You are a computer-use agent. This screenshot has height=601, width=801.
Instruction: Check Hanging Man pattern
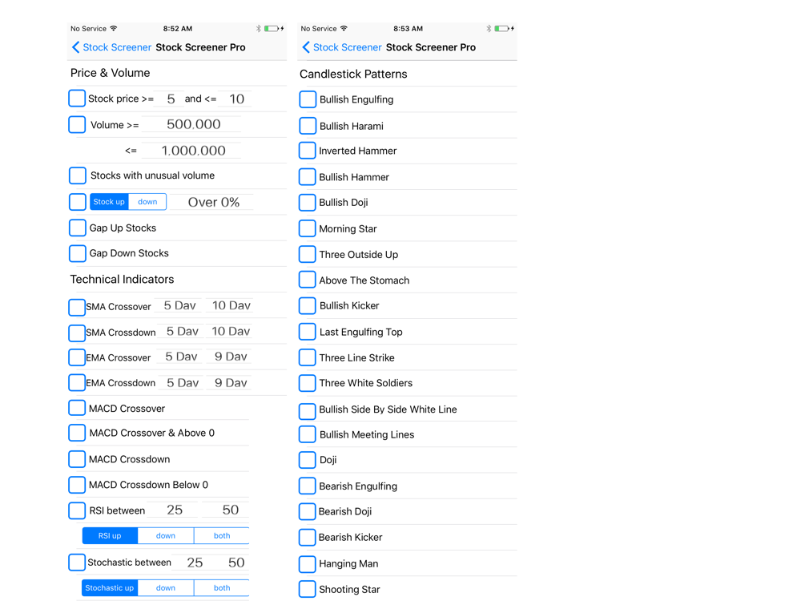pos(307,563)
